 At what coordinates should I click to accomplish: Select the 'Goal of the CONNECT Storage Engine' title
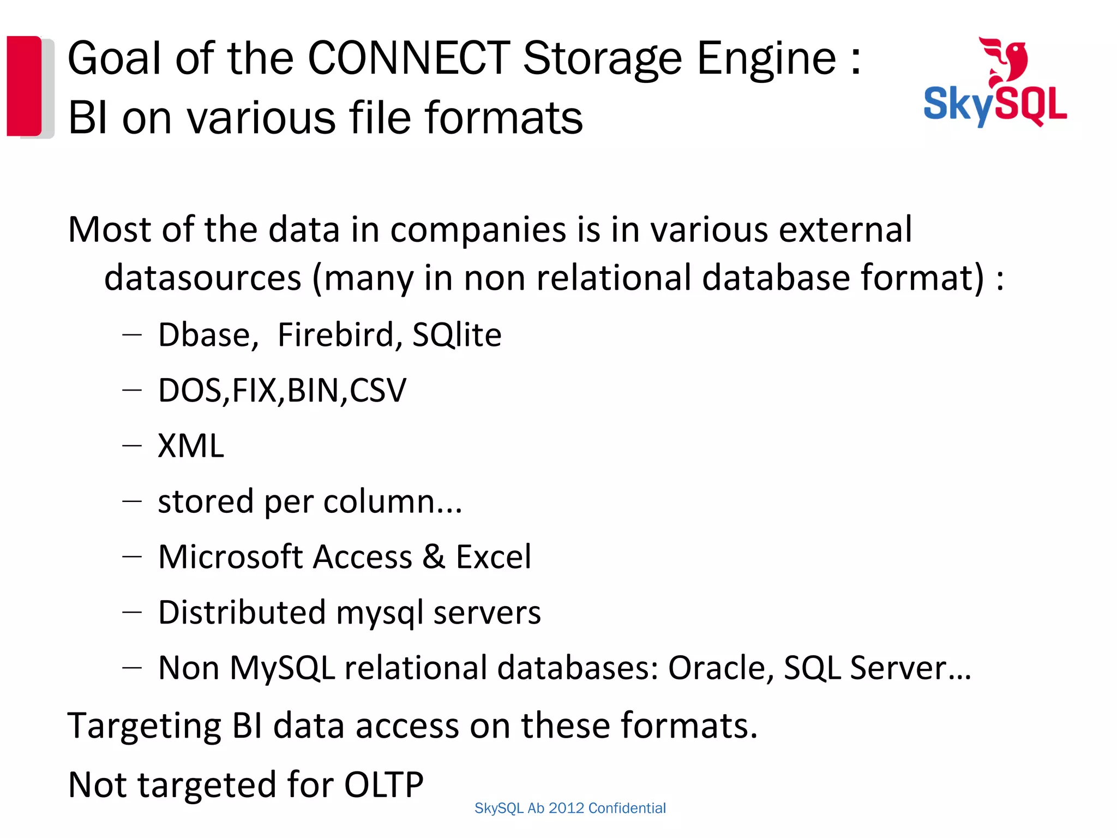click(464, 58)
